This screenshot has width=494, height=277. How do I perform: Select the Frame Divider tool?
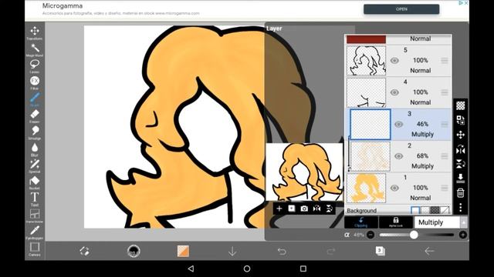click(x=35, y=215)
